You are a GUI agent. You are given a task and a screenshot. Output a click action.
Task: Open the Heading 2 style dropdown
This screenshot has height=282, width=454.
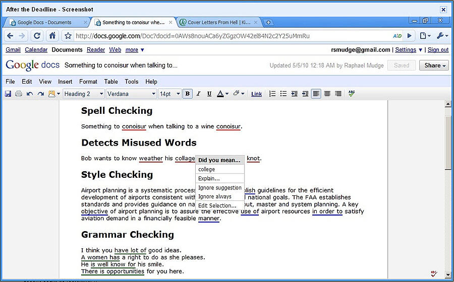click(84, 94)
